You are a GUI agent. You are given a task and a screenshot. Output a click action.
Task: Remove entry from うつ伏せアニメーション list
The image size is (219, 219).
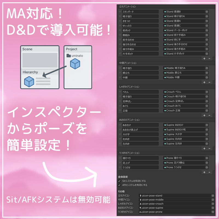click(x=209, y=172)
